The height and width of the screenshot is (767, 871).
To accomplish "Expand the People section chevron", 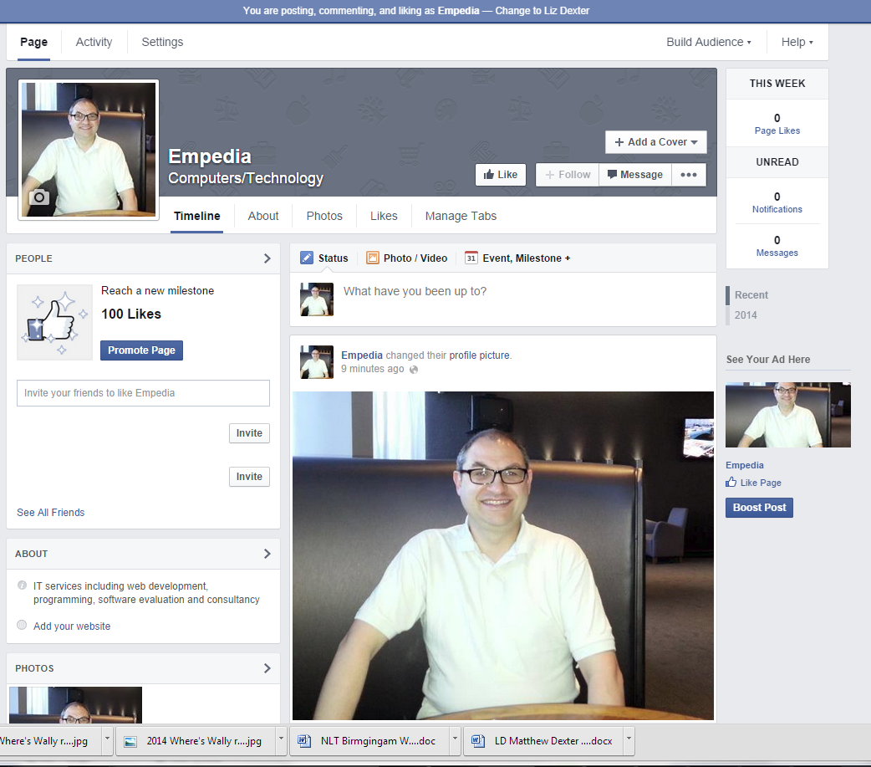I will 267,258.
